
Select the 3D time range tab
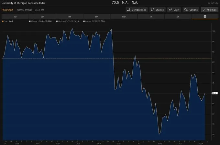[42, 16]
